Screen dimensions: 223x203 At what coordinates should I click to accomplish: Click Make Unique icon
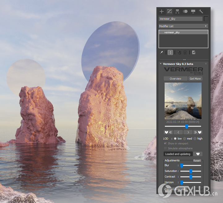click(x=179, y=52)
